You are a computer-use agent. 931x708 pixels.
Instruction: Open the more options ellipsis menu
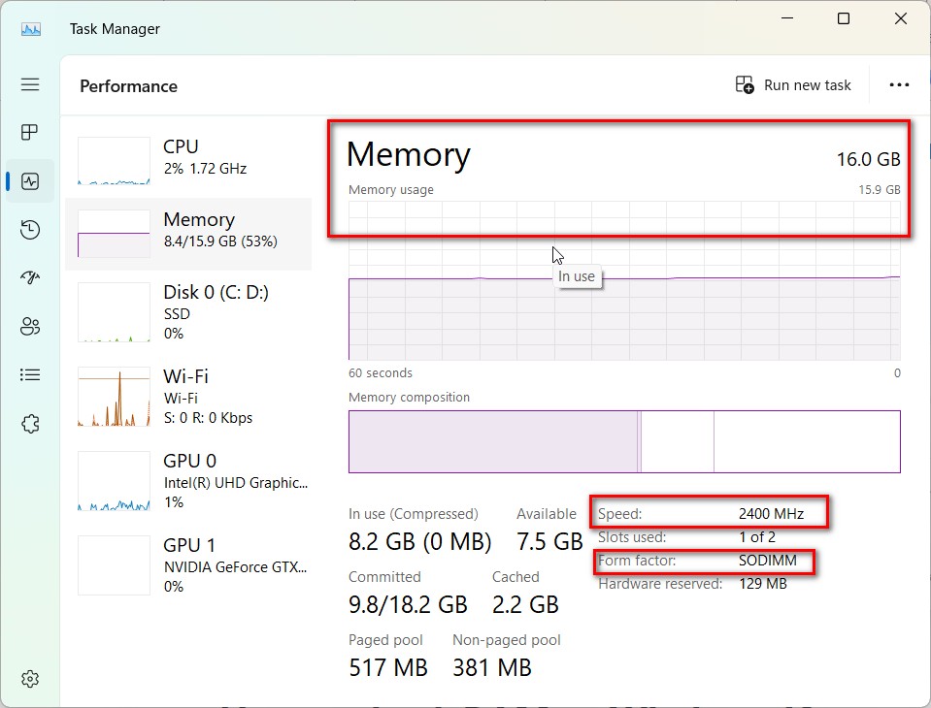(x=898, y=84)
